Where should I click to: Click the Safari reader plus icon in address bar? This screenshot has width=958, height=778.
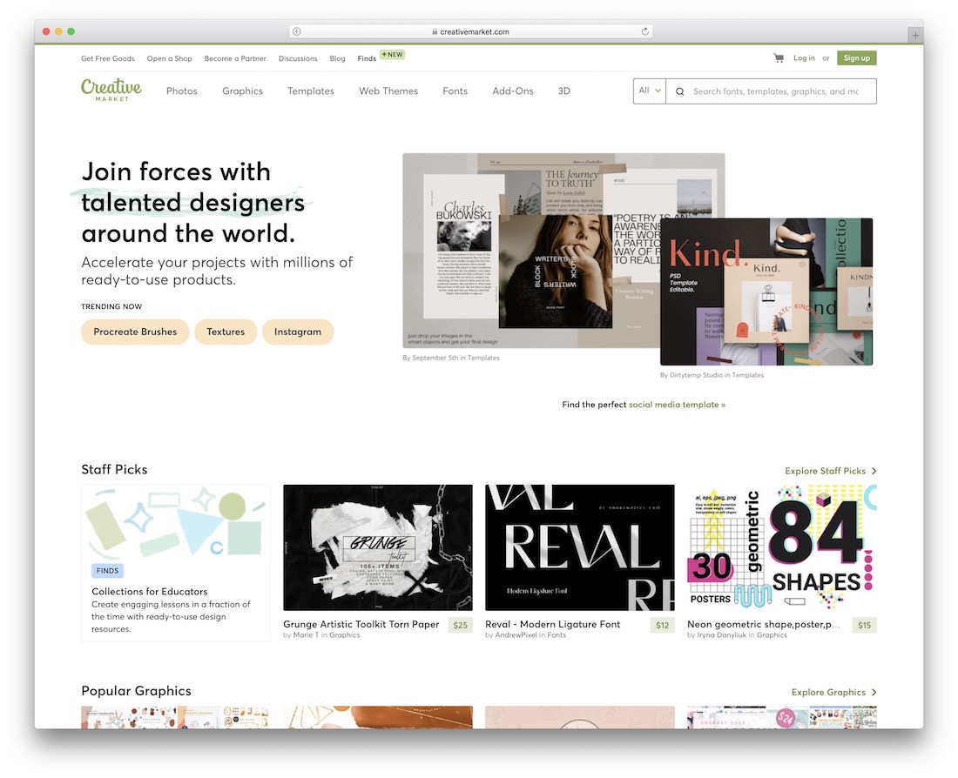(297, 31)
